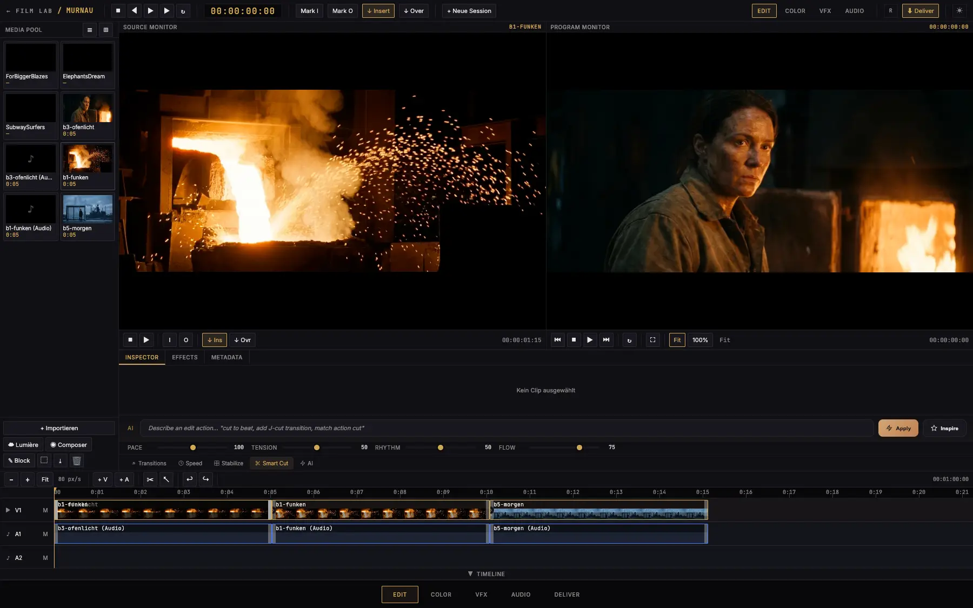Image resolution: width=973 pixels, height=608 pixels.
Task: Click the Importieren button
Action: (59, 428)
